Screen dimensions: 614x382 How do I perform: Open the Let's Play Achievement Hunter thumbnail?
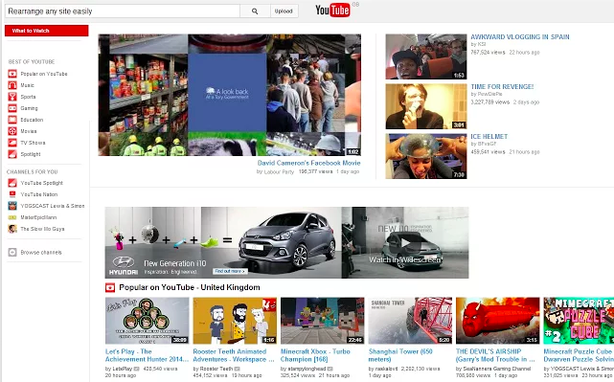coord(148,321)
